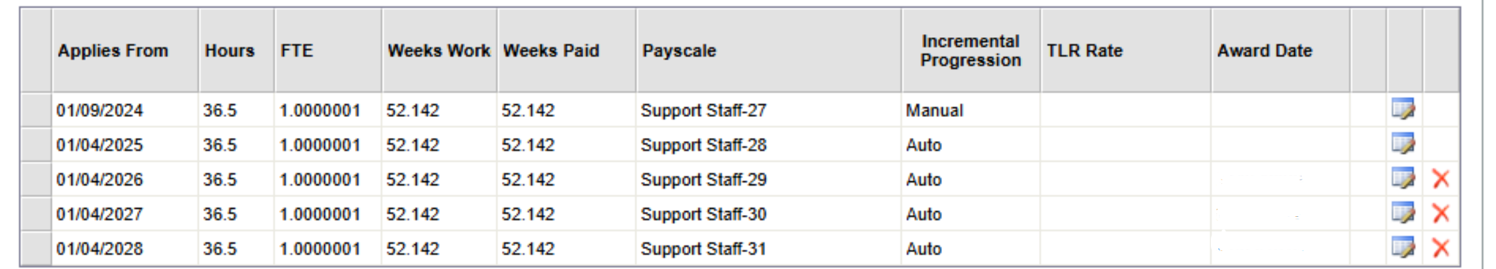Select the Support Staff-29 payscale cell
Image resolution: width=1496 pixels, height=269 pixels.
click(769, 180)
